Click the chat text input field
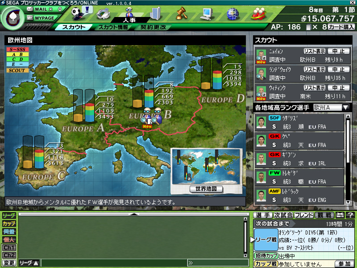The image size is (357, 268). tap(114, 263)
